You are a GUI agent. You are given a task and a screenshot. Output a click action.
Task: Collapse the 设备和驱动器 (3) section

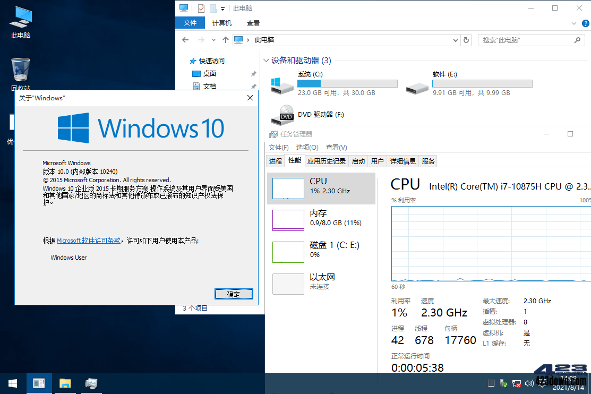(x=265, y=60)
